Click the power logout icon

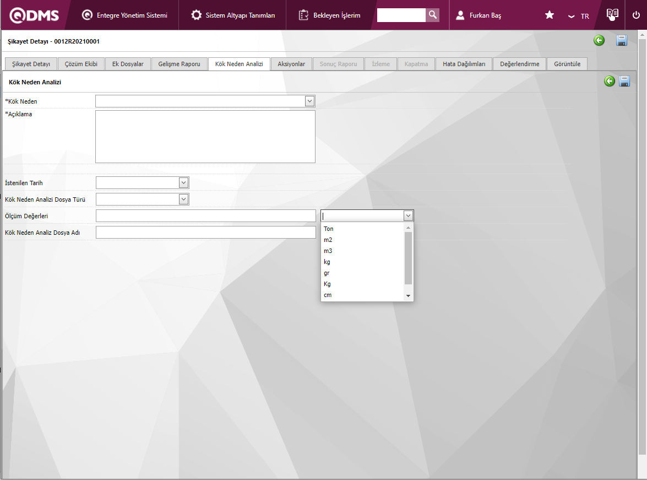[636, 15]
